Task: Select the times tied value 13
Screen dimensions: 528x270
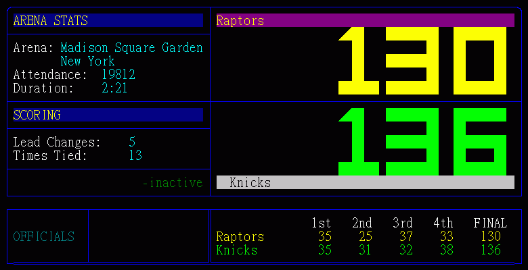Action: pyautogui.click(x=135, y=155)
